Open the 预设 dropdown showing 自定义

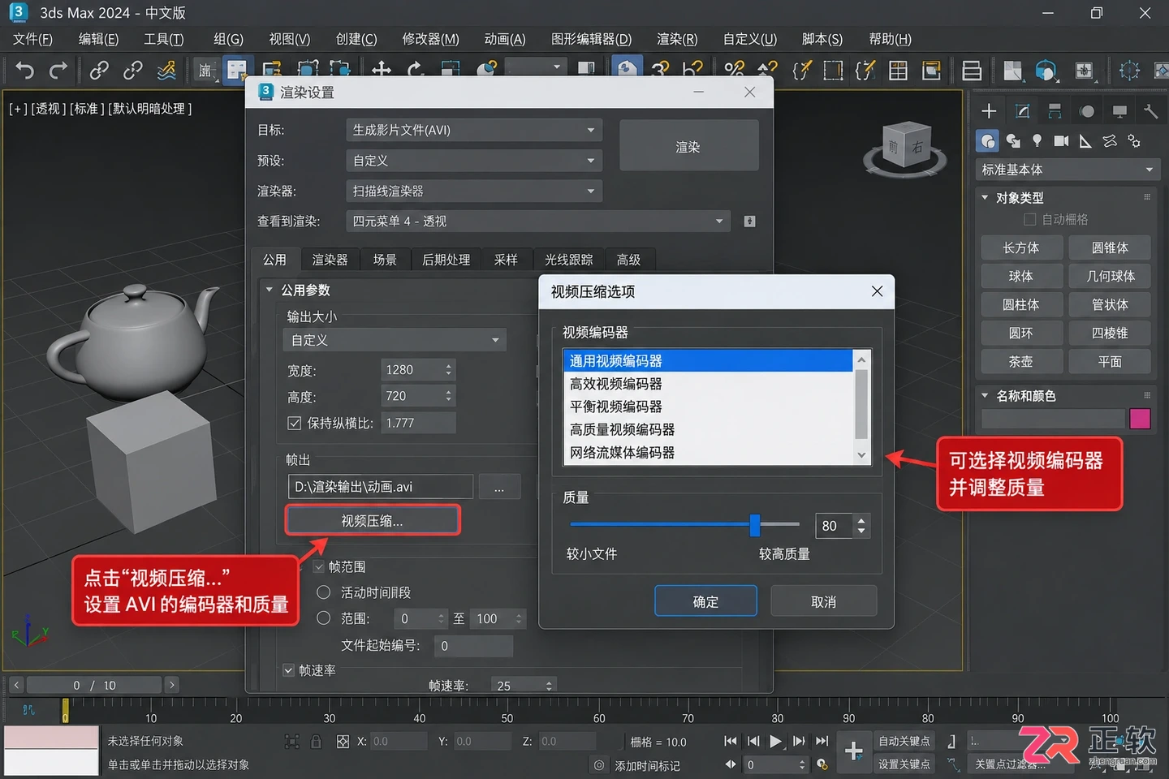click(474, 161)
